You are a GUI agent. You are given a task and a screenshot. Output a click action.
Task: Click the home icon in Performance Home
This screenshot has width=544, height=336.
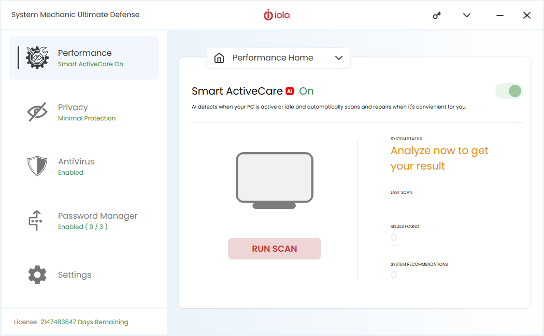coord(219,58)
